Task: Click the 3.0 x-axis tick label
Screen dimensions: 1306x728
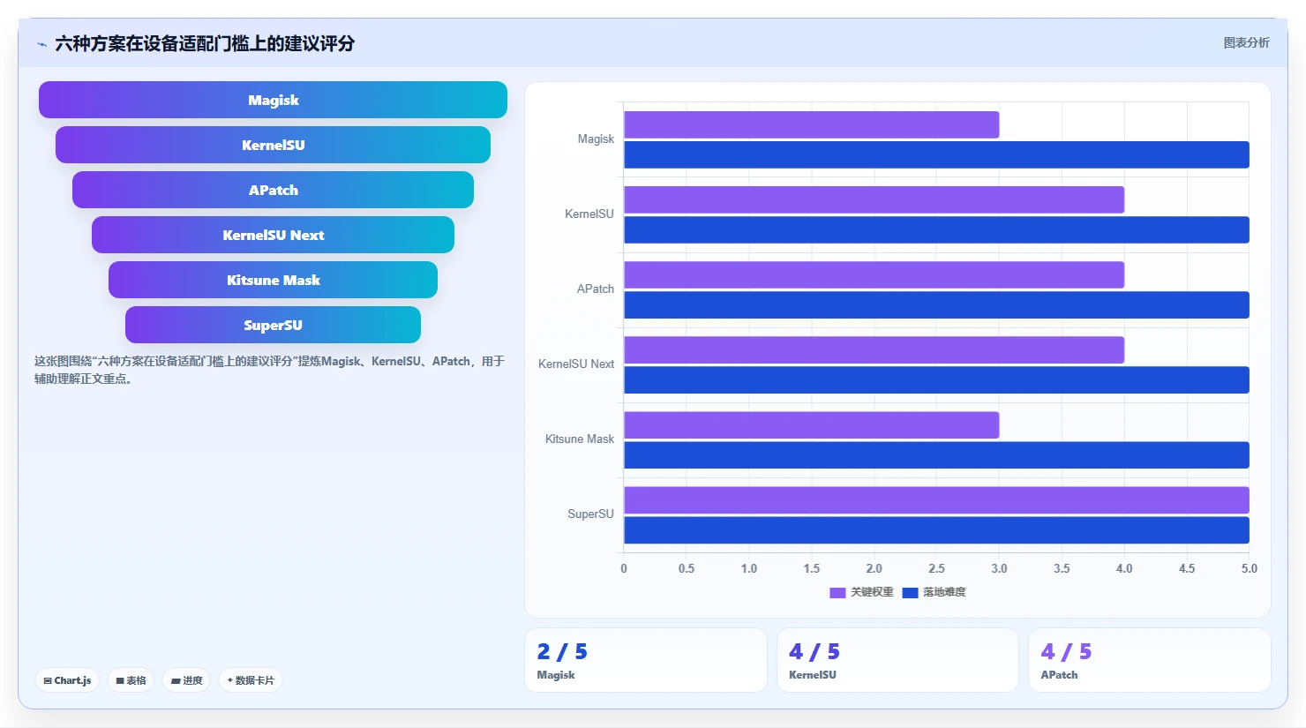Action: tap(999, 568)
